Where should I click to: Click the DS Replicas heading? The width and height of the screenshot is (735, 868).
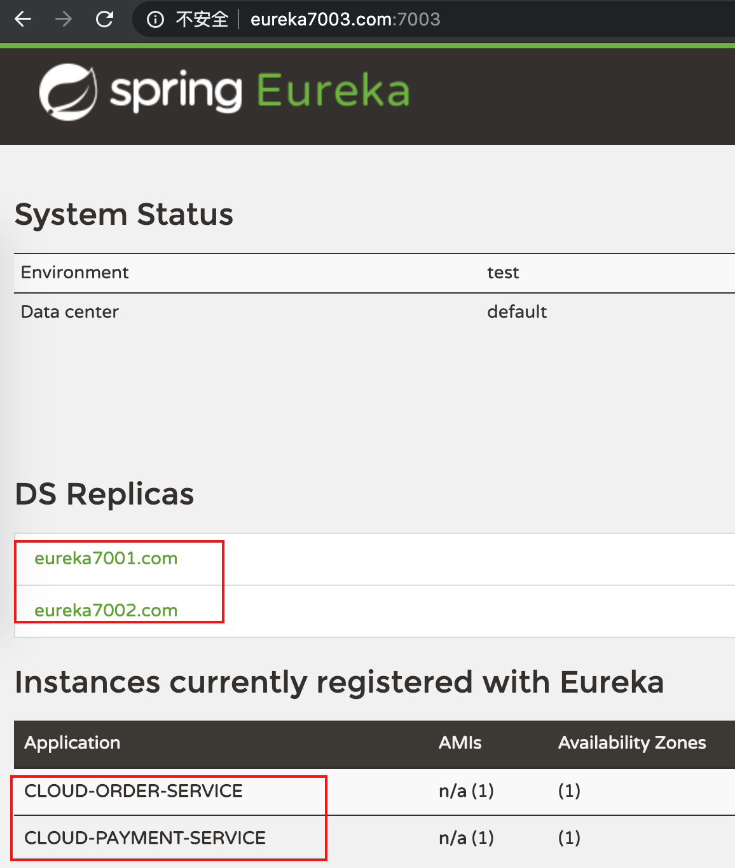(104, 494)
